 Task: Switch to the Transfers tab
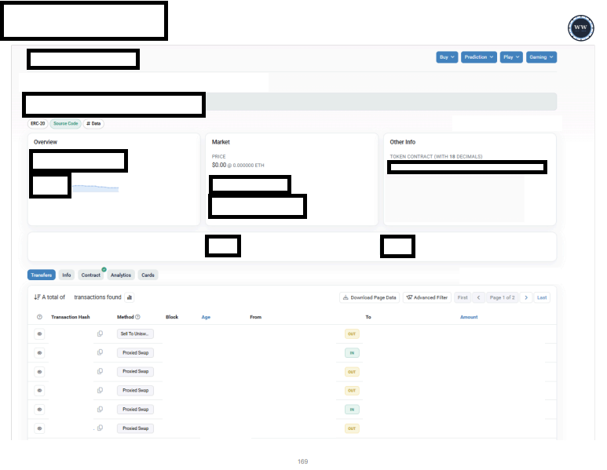(42, 275)
